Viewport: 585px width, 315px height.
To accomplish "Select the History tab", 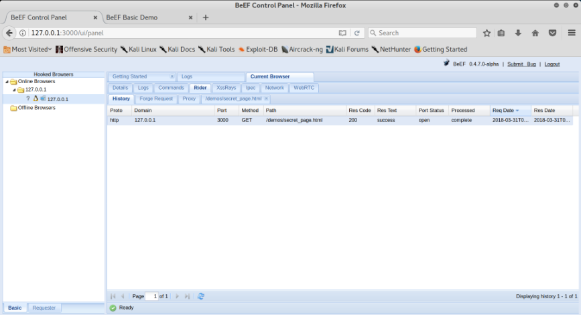I will coord(121,99).
